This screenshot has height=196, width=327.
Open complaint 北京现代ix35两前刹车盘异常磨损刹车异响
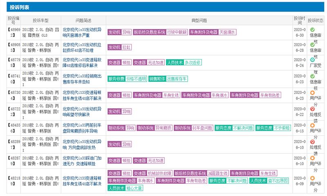coord(82,128)
